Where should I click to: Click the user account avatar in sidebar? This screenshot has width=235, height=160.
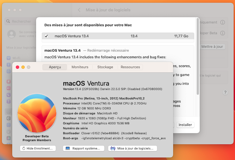pyautogui.click(x=11, y=34)
